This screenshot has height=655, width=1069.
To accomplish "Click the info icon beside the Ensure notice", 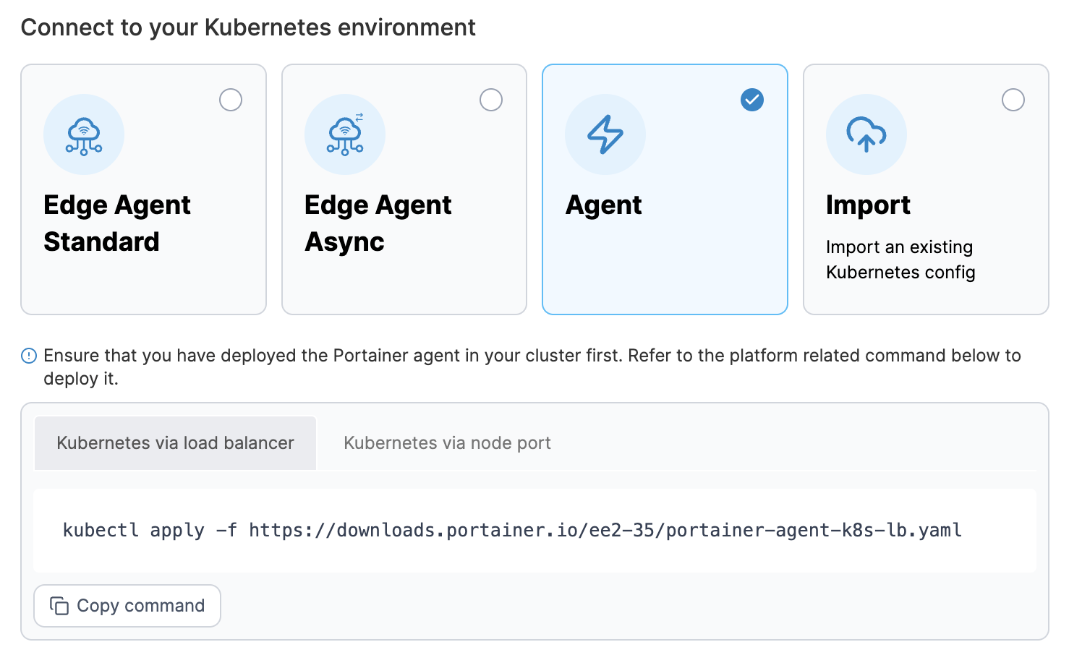I will tap(29, 356).
